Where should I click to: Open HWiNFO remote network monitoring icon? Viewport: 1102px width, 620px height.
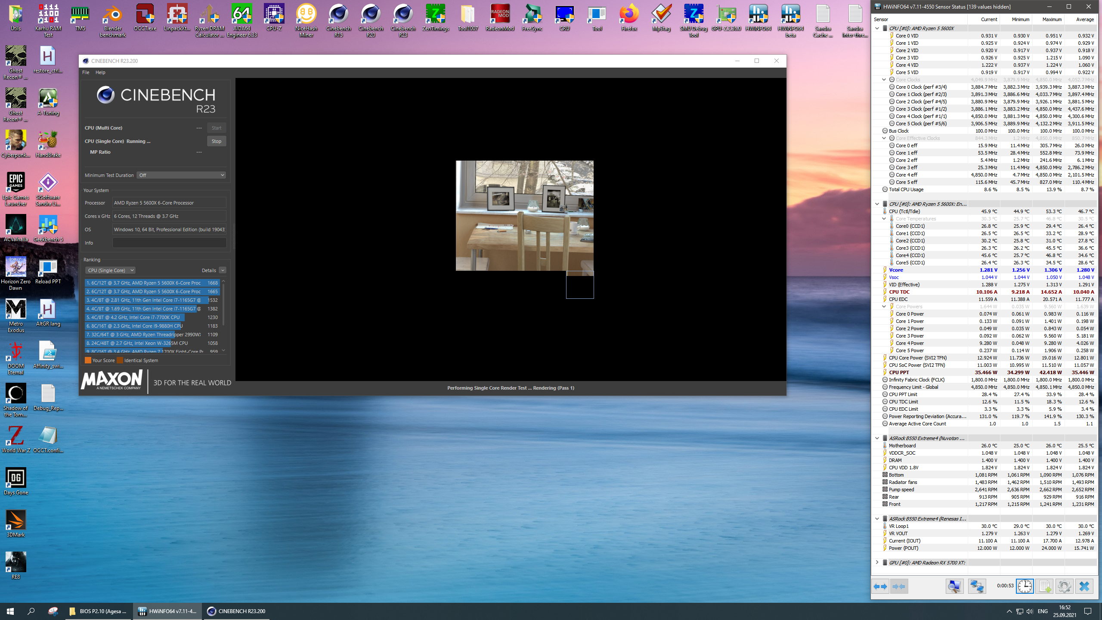977,586
